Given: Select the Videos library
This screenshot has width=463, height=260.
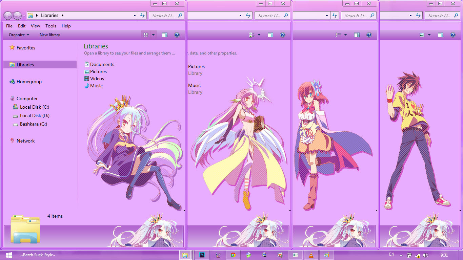Looking at the screenshot, I should point(94,79).
